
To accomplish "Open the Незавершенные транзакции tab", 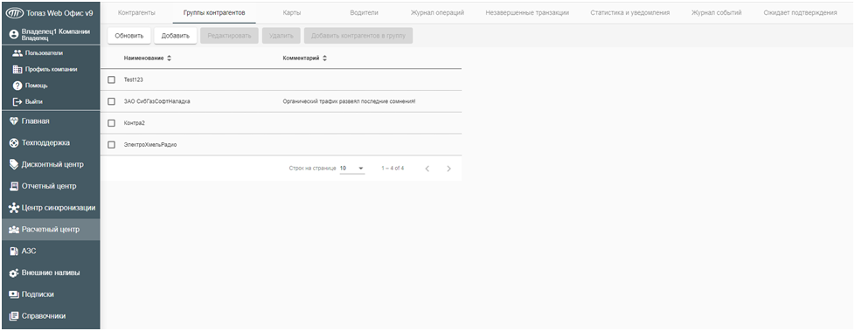I will pyautogui.click(x=527, y=12).
